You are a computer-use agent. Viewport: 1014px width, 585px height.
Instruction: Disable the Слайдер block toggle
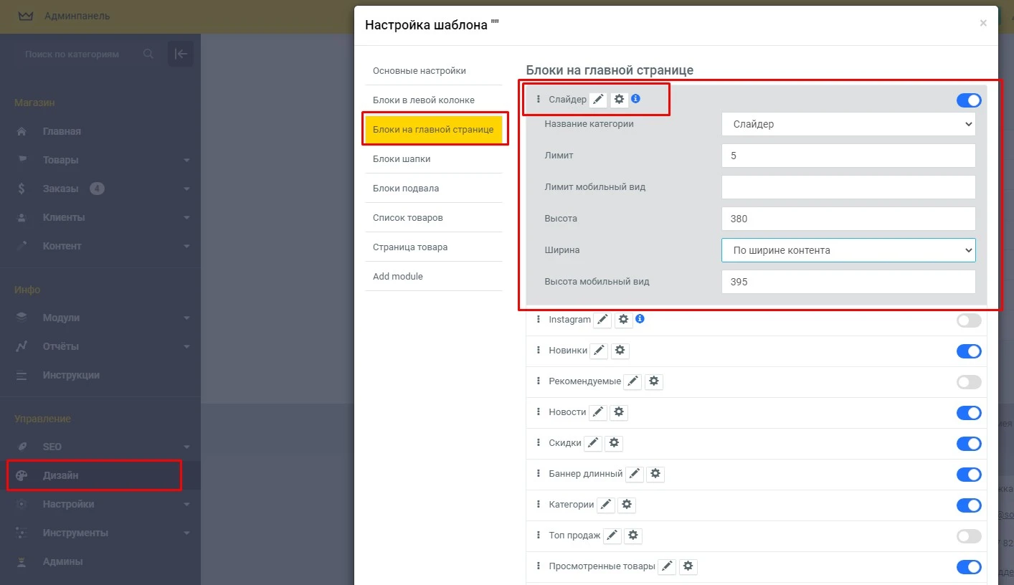pyautogui.click(x=968, y=100)
